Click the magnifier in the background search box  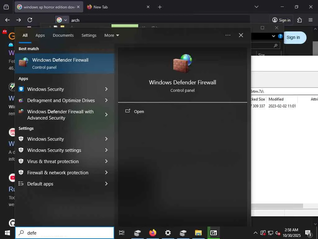click(x=275, y=45)
